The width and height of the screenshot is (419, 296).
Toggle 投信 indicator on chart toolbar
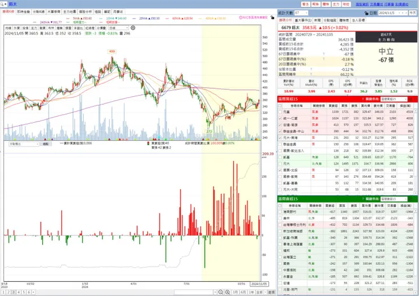[x=25, y=28]
